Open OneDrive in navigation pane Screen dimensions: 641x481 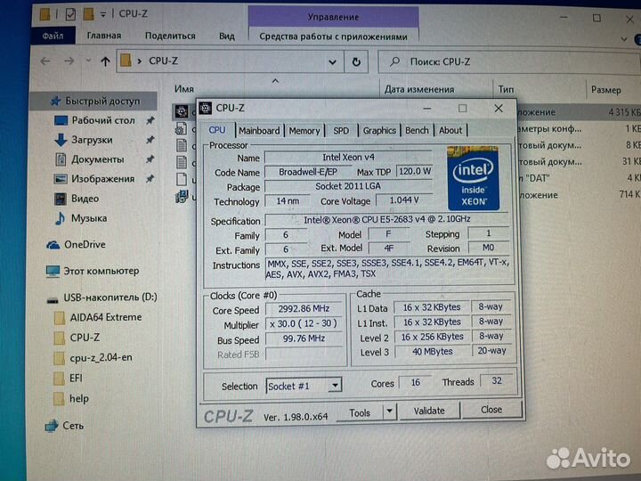[76, 245]
